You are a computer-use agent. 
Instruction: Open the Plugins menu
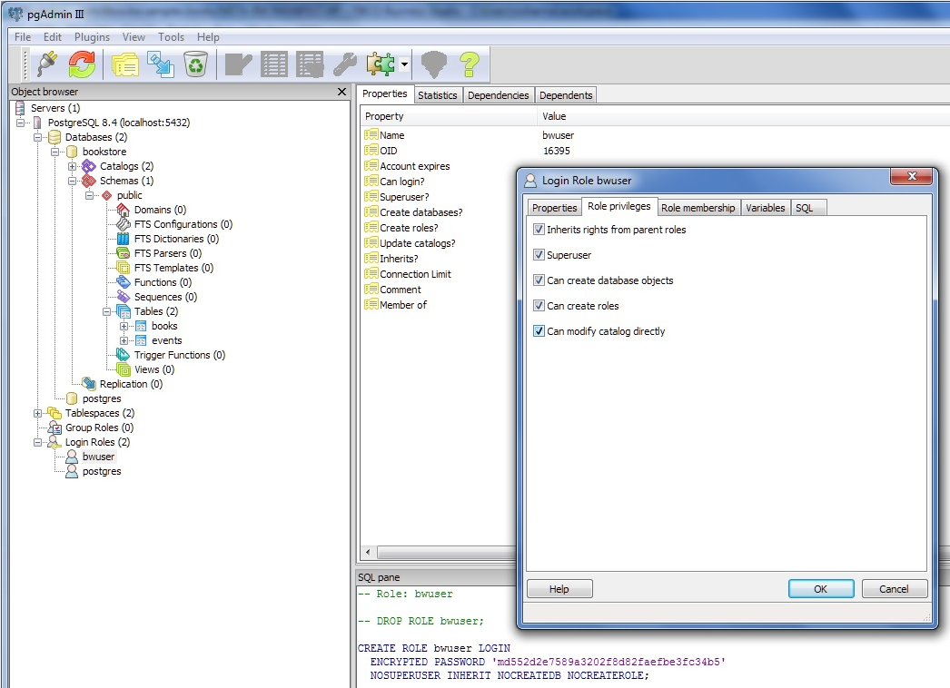coord(92,37)
